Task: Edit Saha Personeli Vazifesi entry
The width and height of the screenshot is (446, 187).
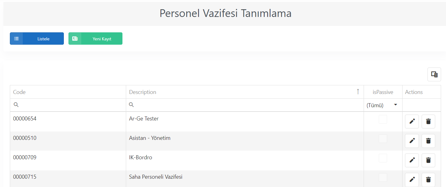Action: (x=412, y=180)
